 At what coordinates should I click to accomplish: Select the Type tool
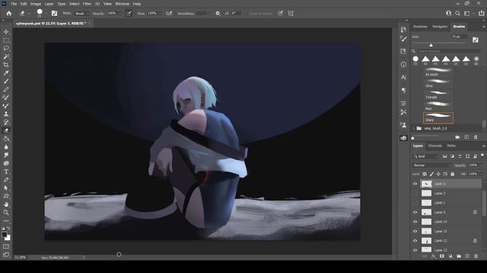[x=6, y=171]
